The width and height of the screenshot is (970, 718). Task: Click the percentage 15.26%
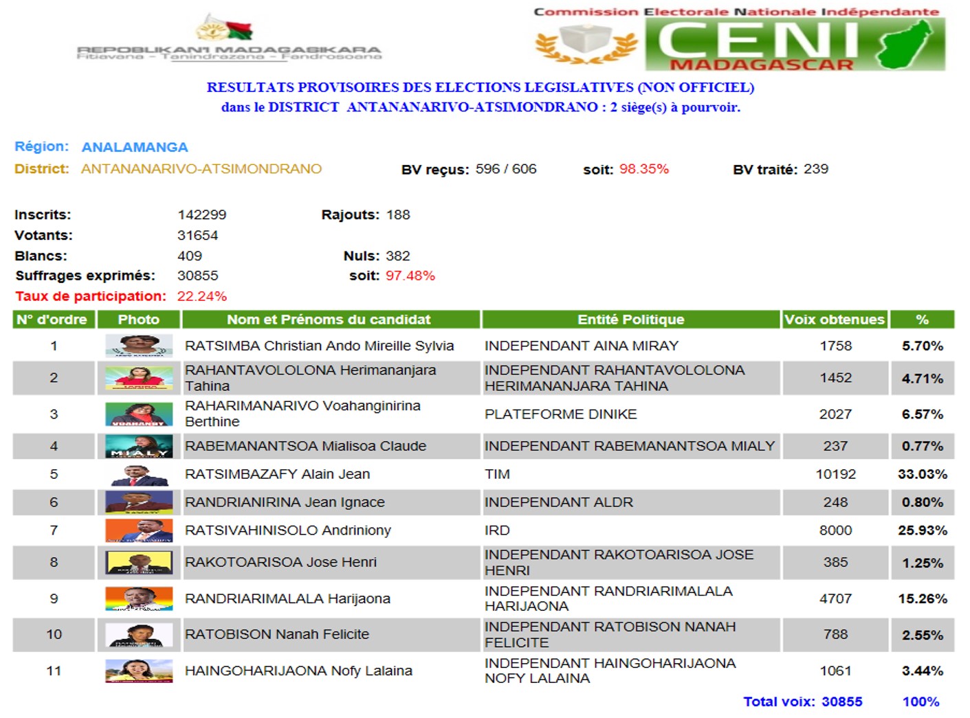923,598
